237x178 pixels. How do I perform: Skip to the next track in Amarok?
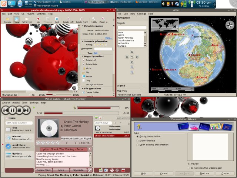point(26,110)
